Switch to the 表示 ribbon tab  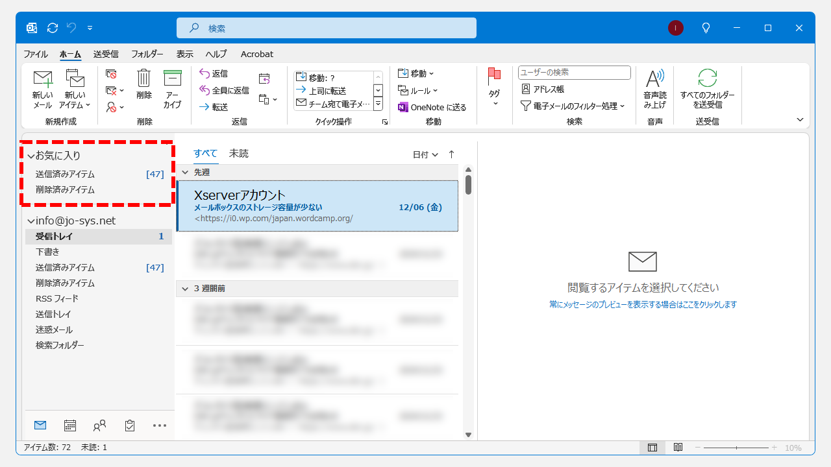tap(184, 54)
